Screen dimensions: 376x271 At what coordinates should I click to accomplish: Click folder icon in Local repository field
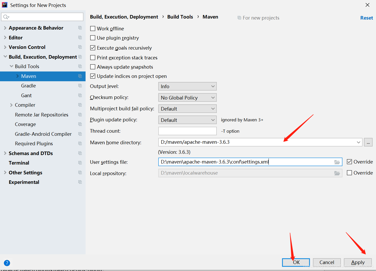337,173
